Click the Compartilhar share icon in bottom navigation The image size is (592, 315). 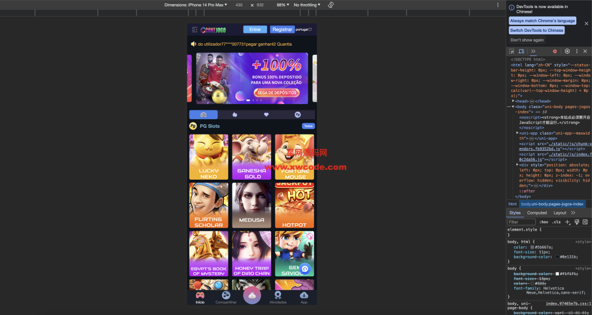(x=226, y=296)
